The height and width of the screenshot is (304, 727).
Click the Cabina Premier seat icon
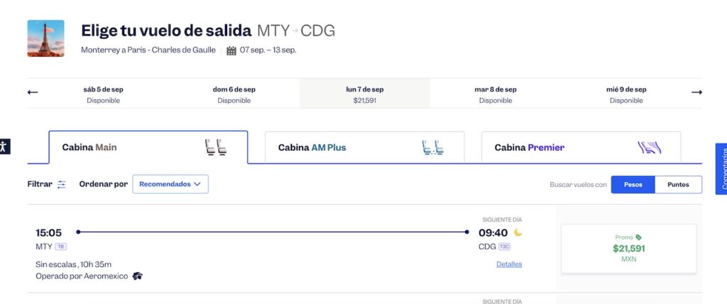[x=649, y=147]
